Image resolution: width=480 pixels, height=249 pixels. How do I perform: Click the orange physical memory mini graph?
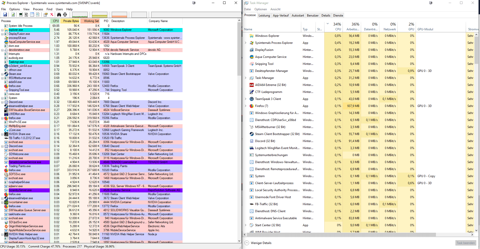pyautogui.click(x=119, y=15)
